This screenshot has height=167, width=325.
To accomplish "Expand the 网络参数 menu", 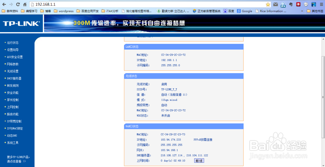I will click(13, 64).
